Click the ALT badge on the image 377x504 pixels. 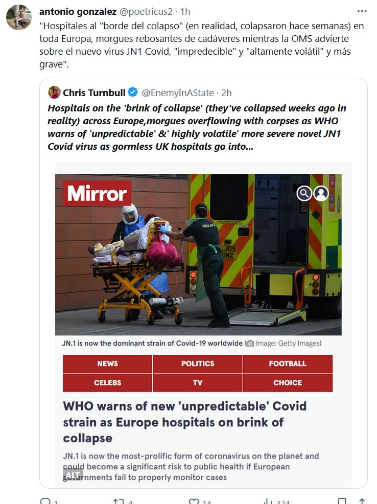coord(73,475)
